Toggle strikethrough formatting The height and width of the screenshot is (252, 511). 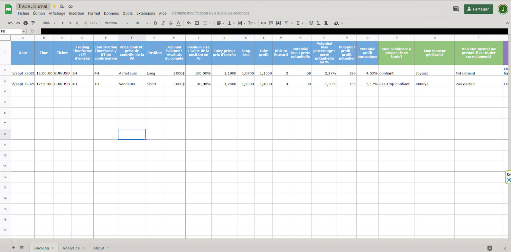171,23
